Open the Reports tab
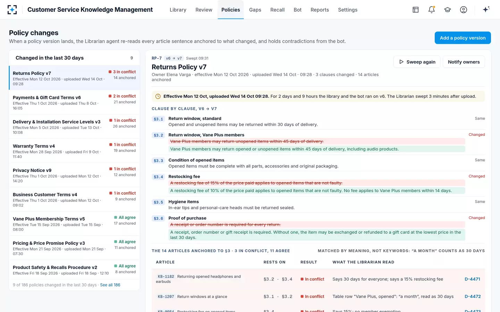The height and width of the screenshot is (312, 500). pos(320,10)
